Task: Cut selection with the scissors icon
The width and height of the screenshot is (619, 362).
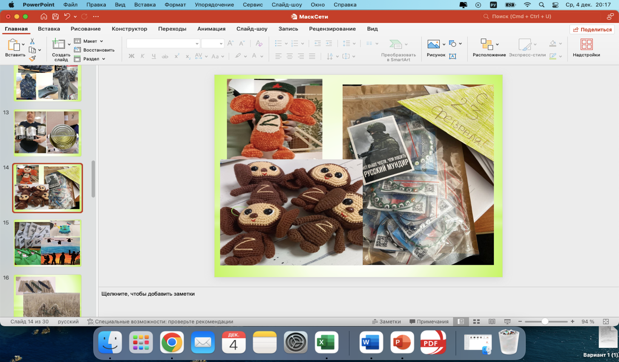Action: click(32, 41)
